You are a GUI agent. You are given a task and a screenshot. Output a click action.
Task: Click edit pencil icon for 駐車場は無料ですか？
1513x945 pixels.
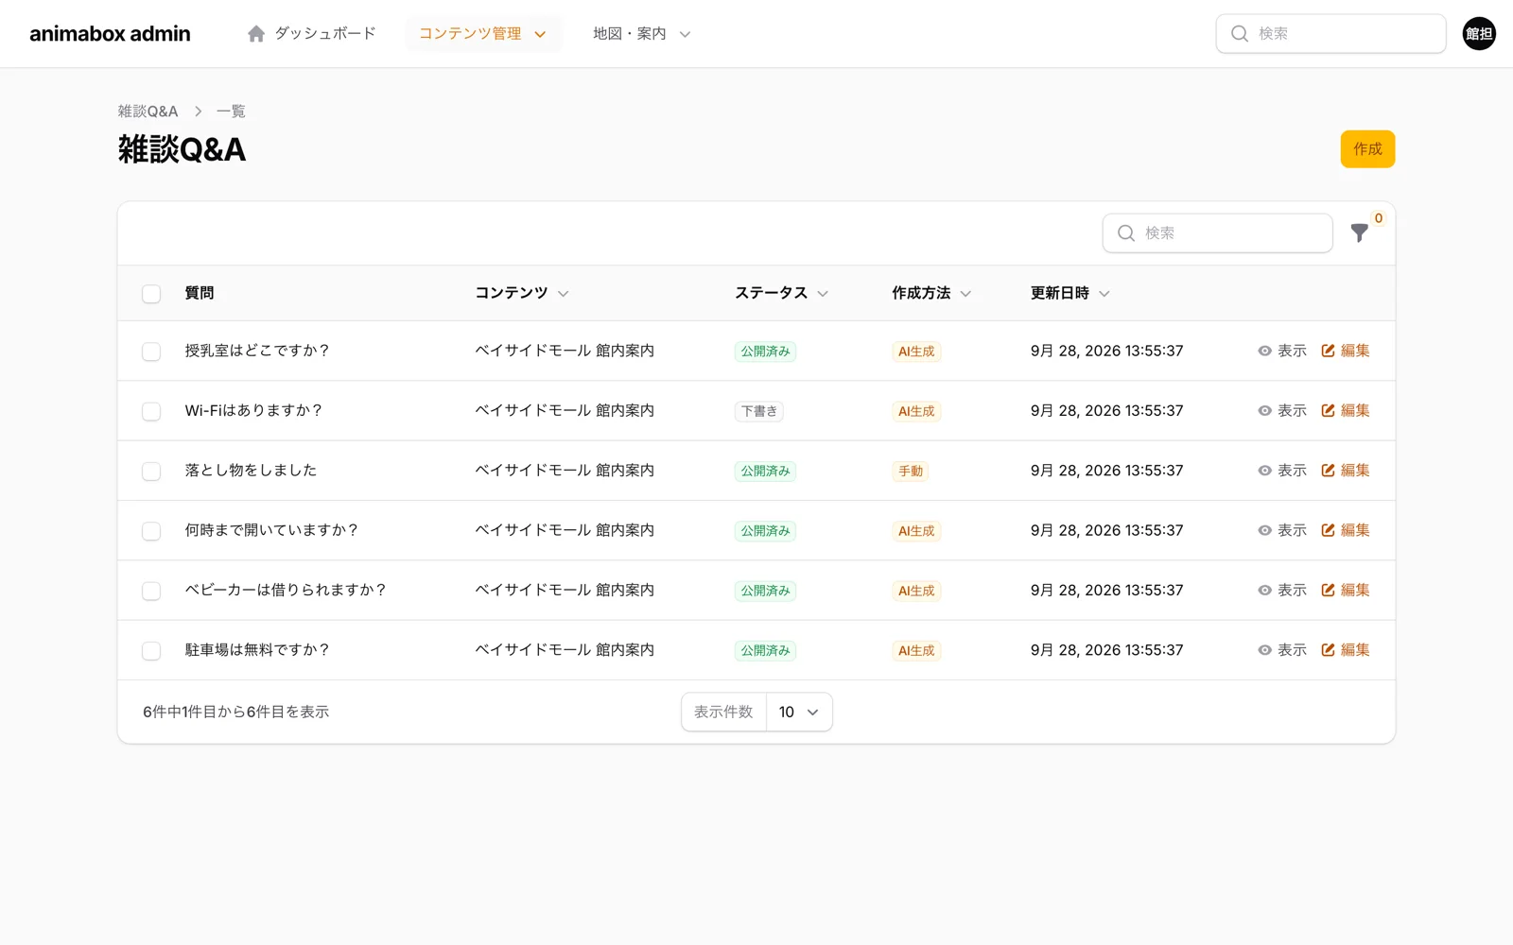coord(1328,650)
